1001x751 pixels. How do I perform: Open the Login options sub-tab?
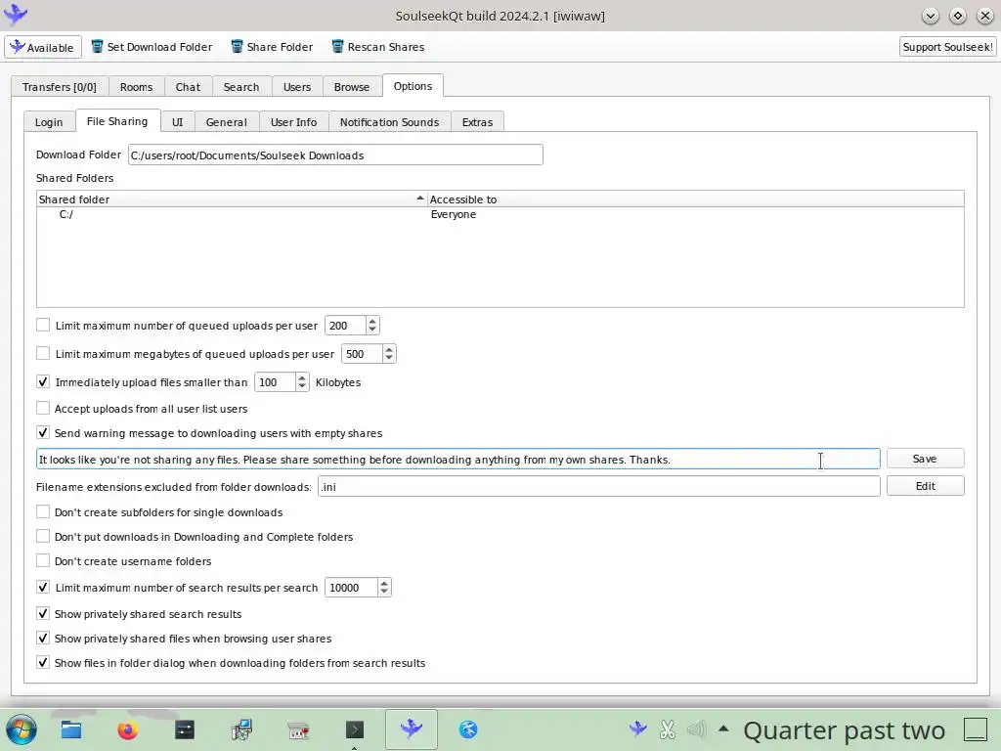[49, 122]
